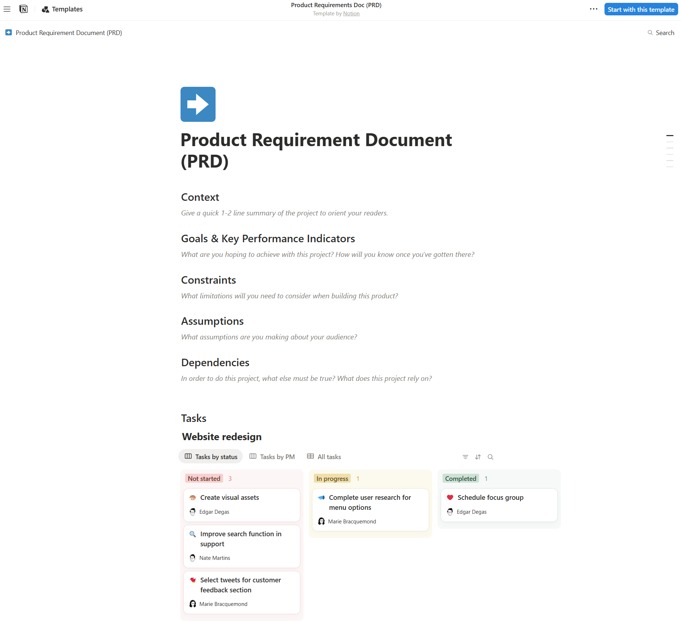Click Start with this template button

pyautogui.click(x=641, y=10)
